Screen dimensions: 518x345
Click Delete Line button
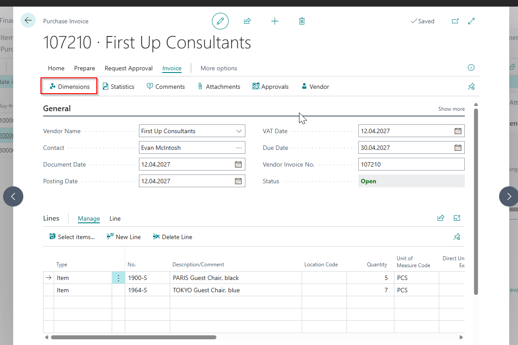click(172, 237)
